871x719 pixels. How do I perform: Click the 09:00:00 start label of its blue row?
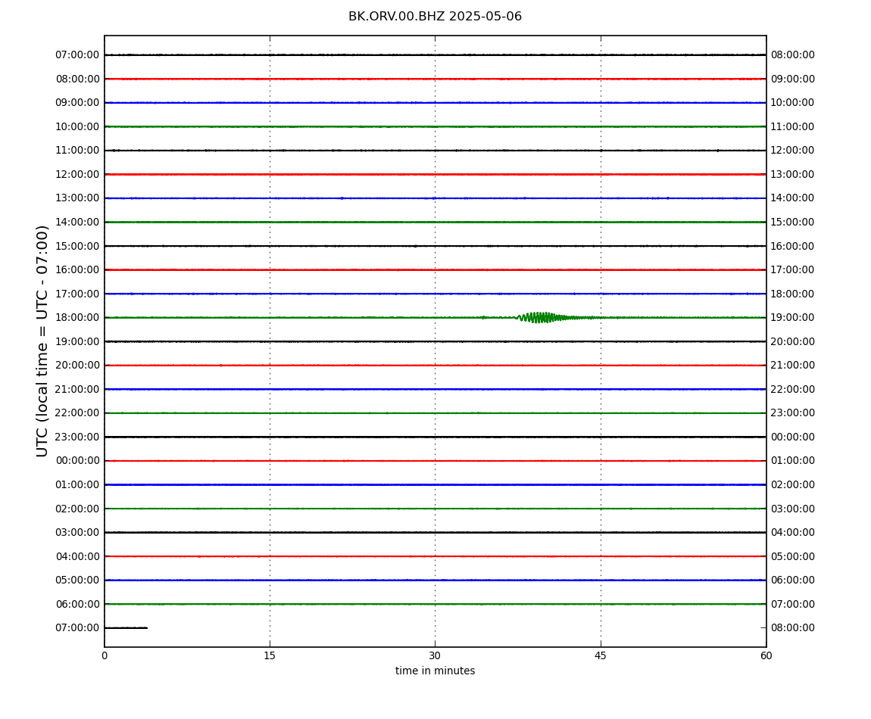click(x=77, y=103)
